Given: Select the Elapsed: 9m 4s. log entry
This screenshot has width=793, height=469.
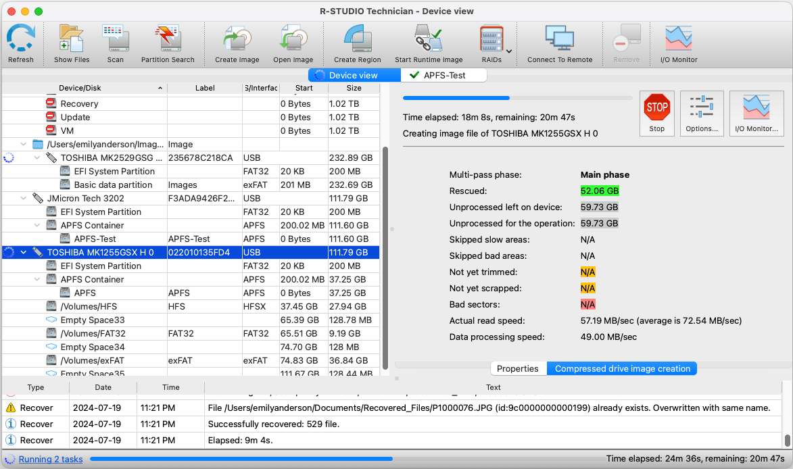Looking at the screenshot, I should click(x=392, y=440).
